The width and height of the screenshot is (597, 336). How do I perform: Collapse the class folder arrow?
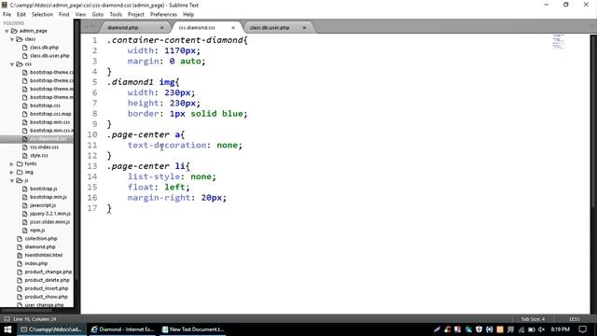(12, 39)
